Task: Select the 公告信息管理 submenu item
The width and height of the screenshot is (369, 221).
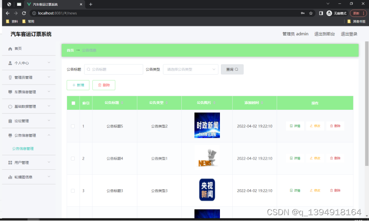Action: (23, 149)
